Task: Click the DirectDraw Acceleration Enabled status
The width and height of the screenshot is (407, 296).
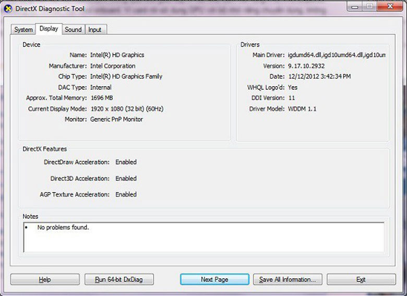Action: 126,162
